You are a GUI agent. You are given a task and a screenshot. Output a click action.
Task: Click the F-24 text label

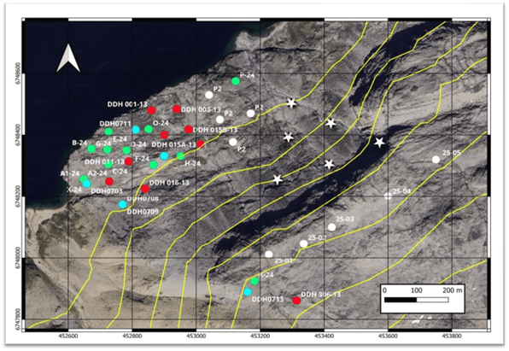coord(142,159)
